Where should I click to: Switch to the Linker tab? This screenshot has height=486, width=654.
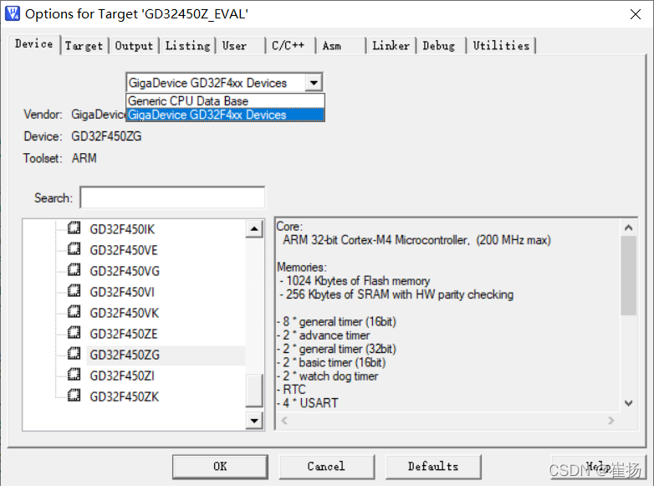[x=391, y=45]
